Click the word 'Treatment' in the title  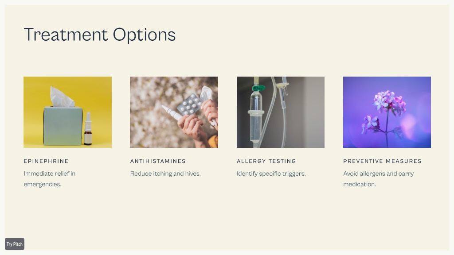tap(66, 35)
